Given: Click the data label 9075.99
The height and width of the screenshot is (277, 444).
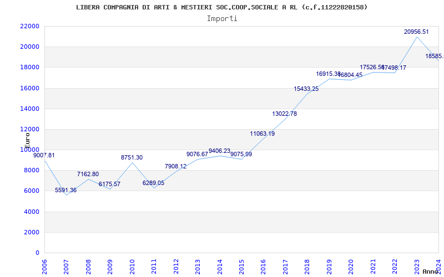Looking at the screenshot, I should (x=241, y=155).
